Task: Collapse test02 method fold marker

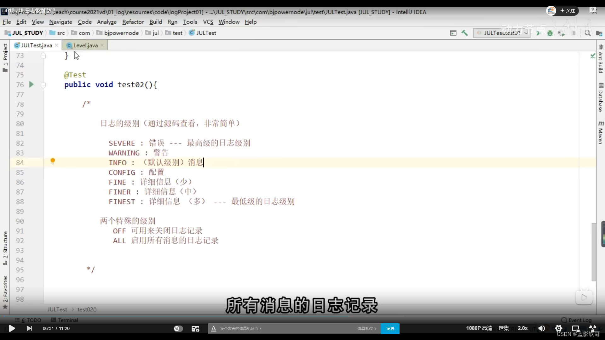Action: (x=43, y=85)
